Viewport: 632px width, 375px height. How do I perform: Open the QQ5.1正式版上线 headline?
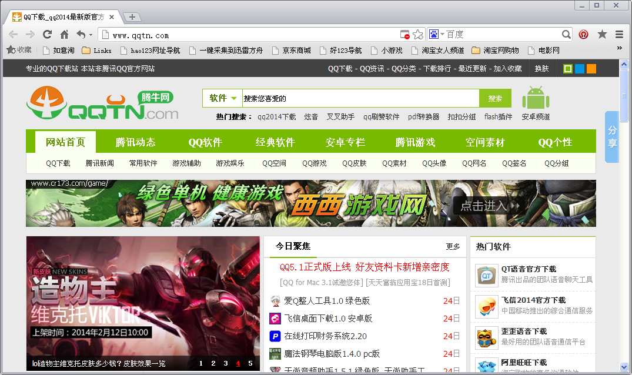click(365, 267)
